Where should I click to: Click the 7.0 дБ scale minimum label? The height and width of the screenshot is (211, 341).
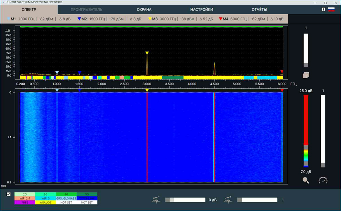tap(306, 172)
